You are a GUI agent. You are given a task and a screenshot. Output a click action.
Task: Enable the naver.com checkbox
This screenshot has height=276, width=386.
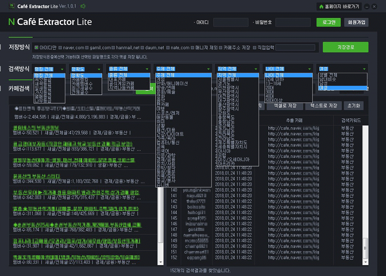click(x=60, y=48)
